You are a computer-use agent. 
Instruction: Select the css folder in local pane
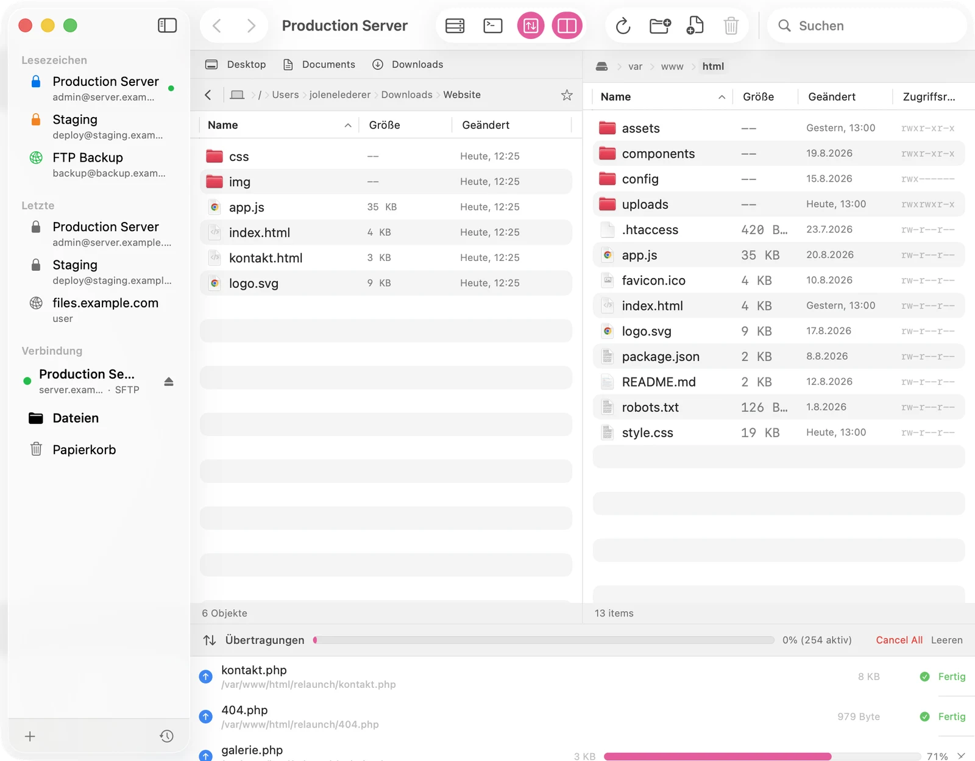(386, 156)
